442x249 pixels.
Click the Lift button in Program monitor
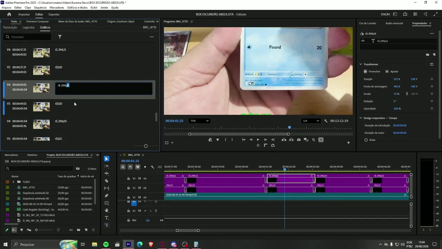284,140
